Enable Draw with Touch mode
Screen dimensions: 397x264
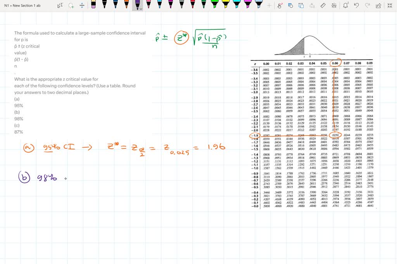279,5
